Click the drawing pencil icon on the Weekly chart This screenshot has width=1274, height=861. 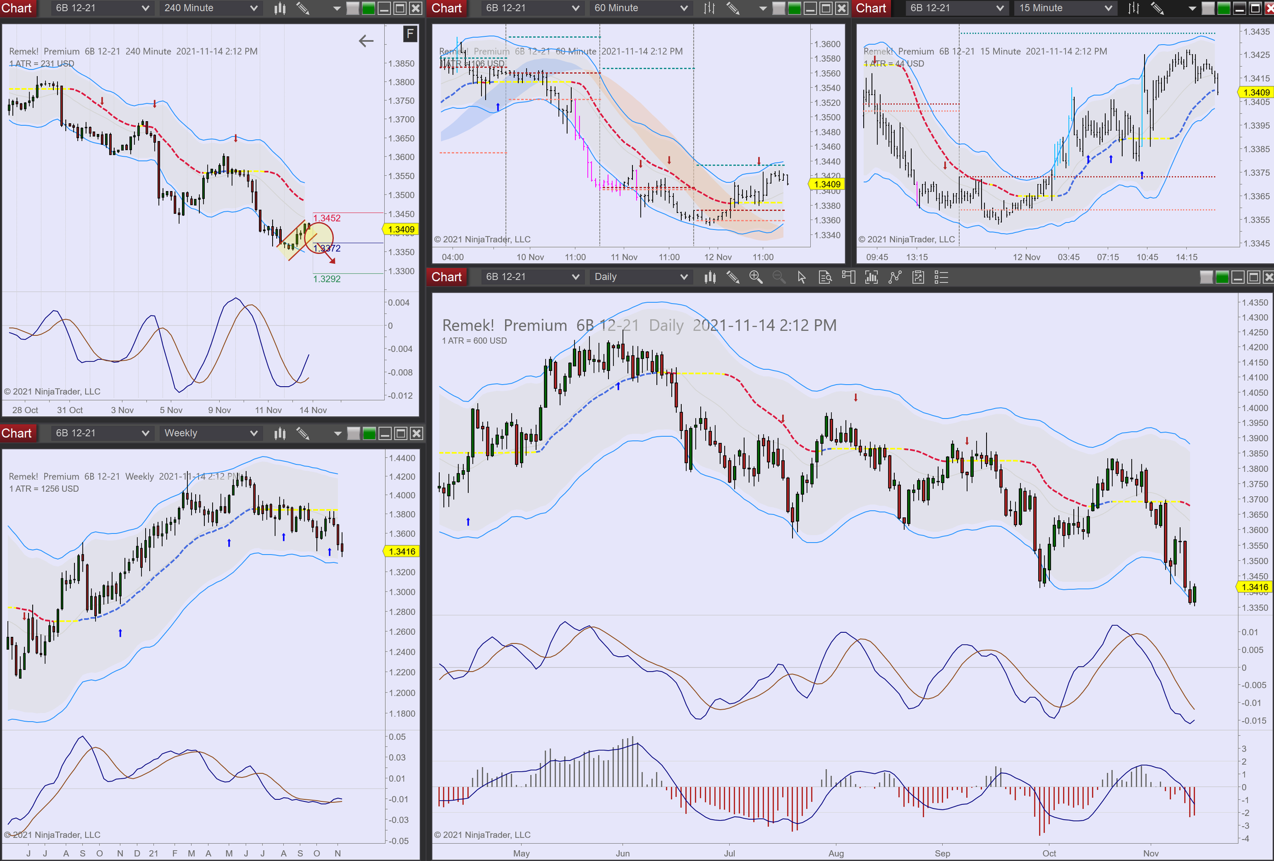pyautogui.click(x=304, y=433)
